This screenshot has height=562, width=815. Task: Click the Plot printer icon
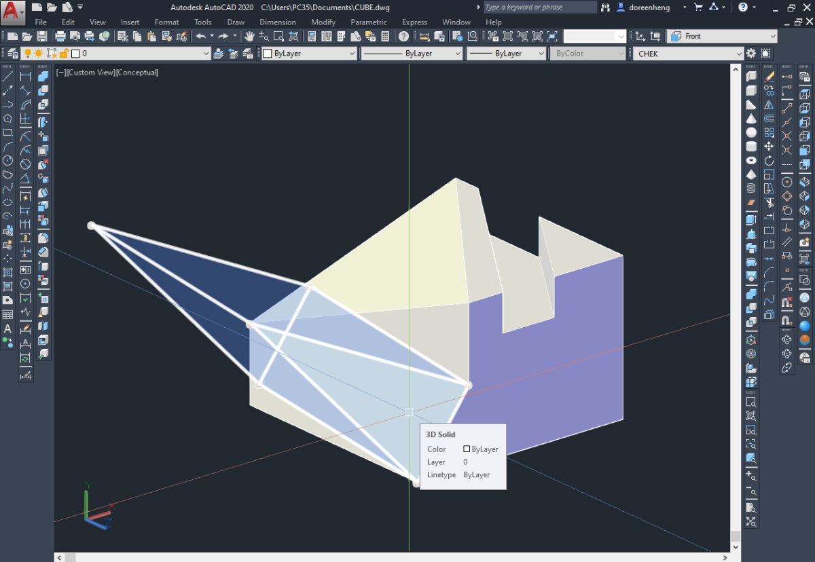(x=60, y=36)
